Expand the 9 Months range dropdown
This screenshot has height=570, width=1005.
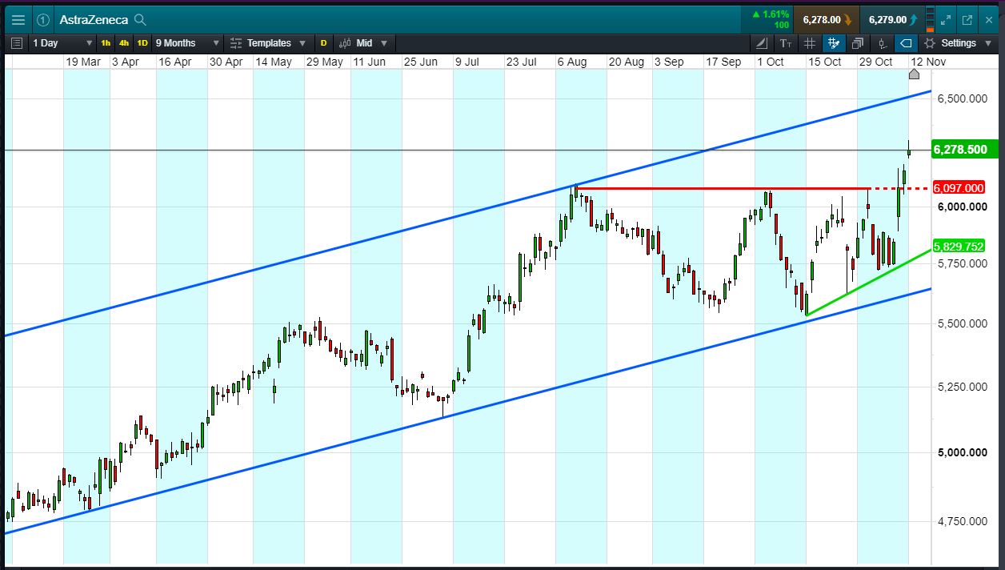click(x=186, y=43)
